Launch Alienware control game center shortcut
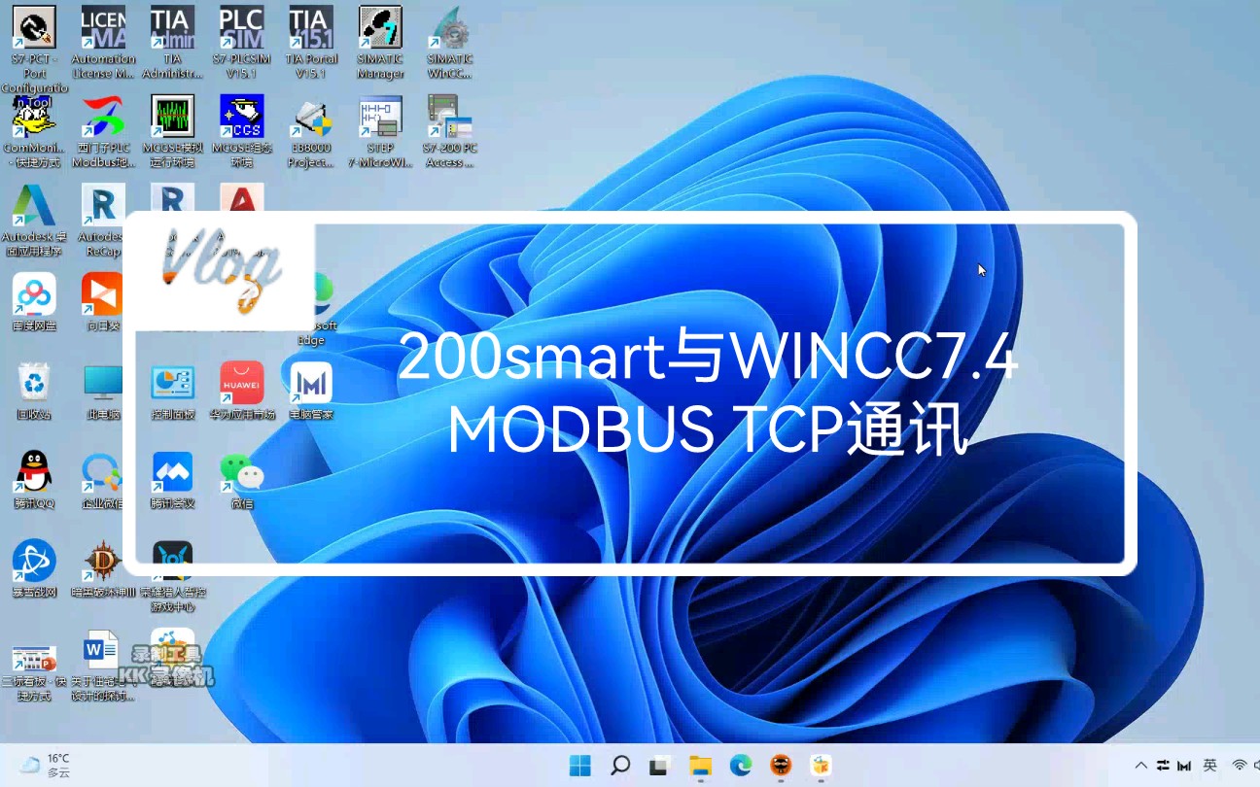The image size is (1260, 787). pos(173,562)
